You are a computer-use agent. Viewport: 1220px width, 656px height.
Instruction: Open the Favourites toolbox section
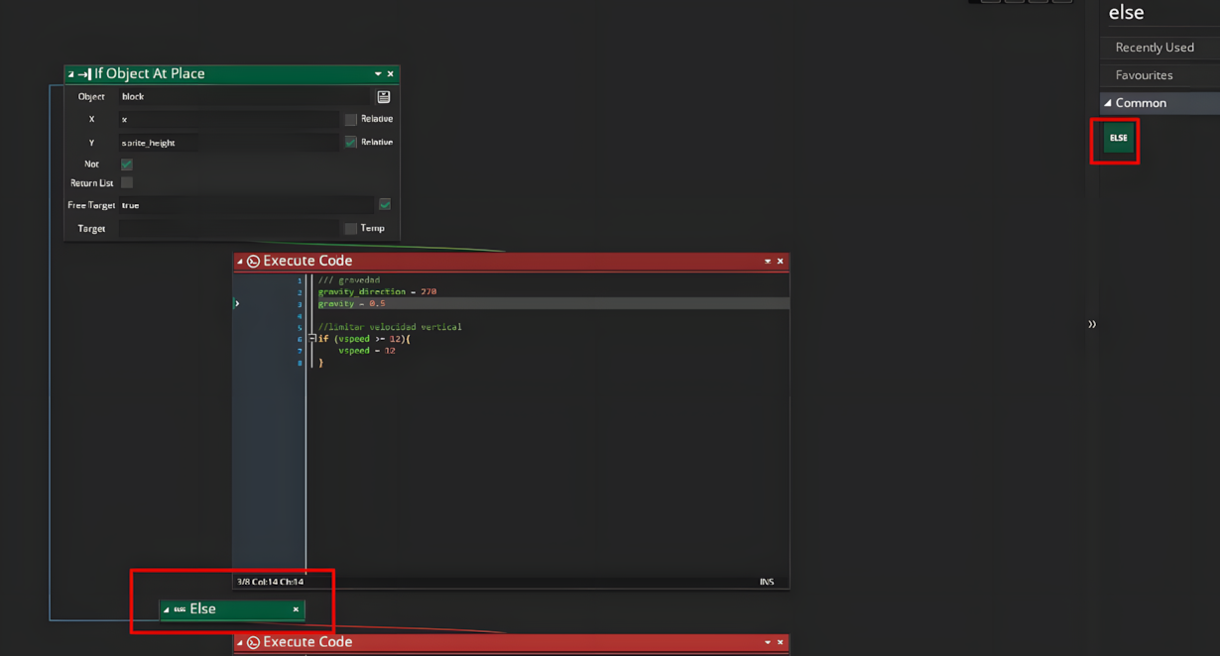[1159, 75]
